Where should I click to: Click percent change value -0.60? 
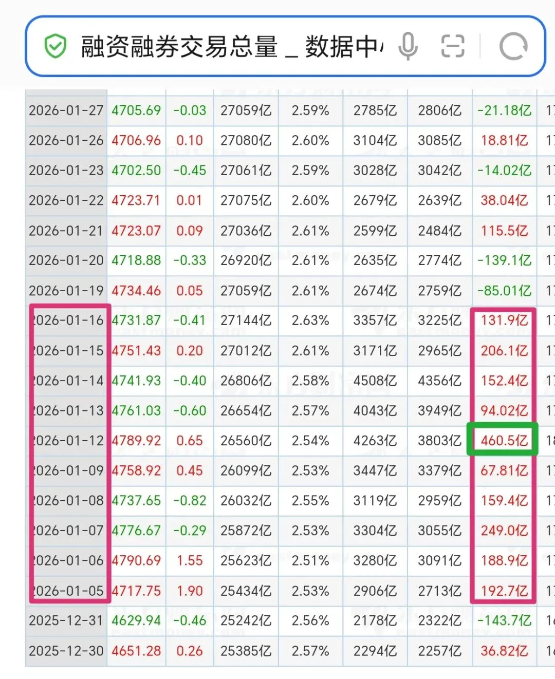[x=190, y=411]
